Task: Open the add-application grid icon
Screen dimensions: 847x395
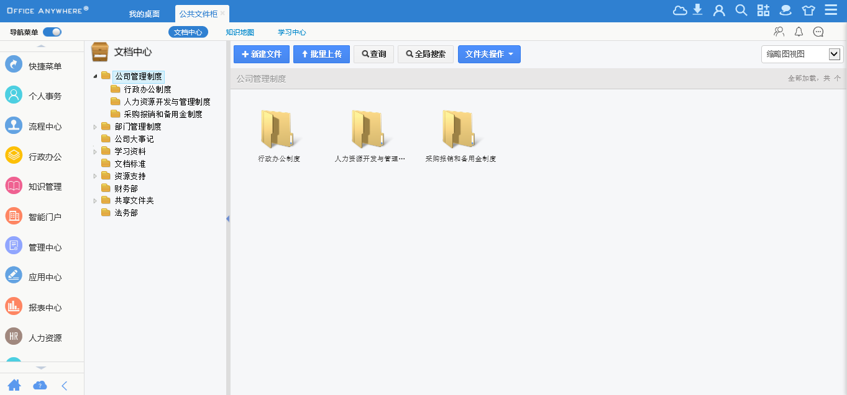Action: click(763, 10)
